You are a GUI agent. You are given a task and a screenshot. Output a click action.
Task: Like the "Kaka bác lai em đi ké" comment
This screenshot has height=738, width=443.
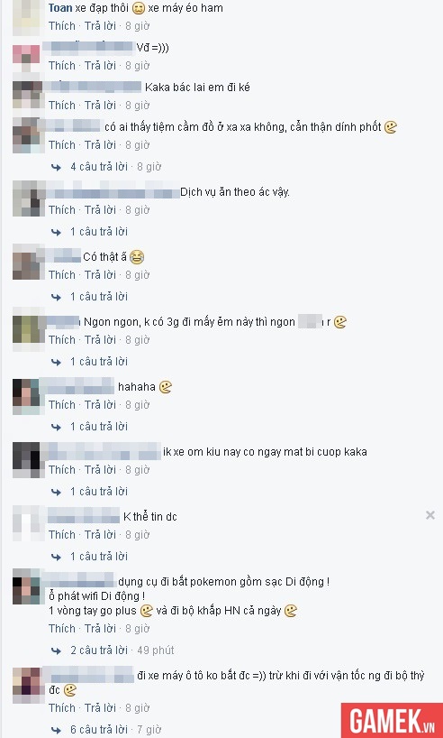(x=62, y=105)
